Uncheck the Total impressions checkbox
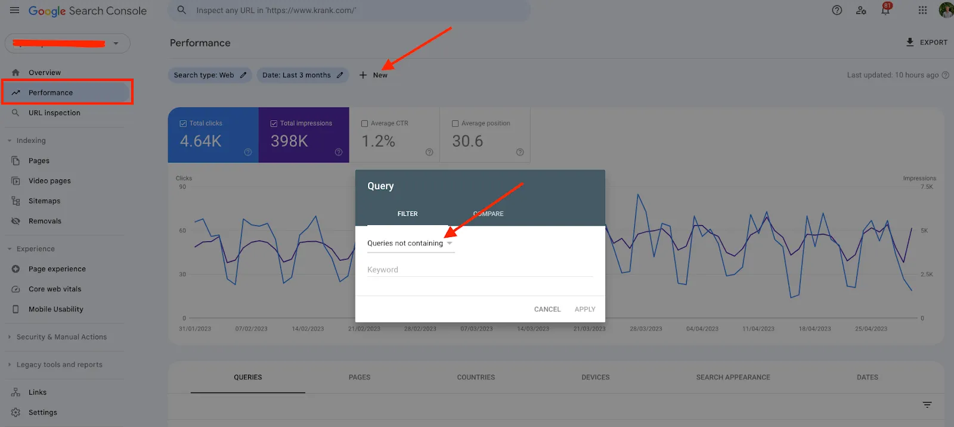 274,124
